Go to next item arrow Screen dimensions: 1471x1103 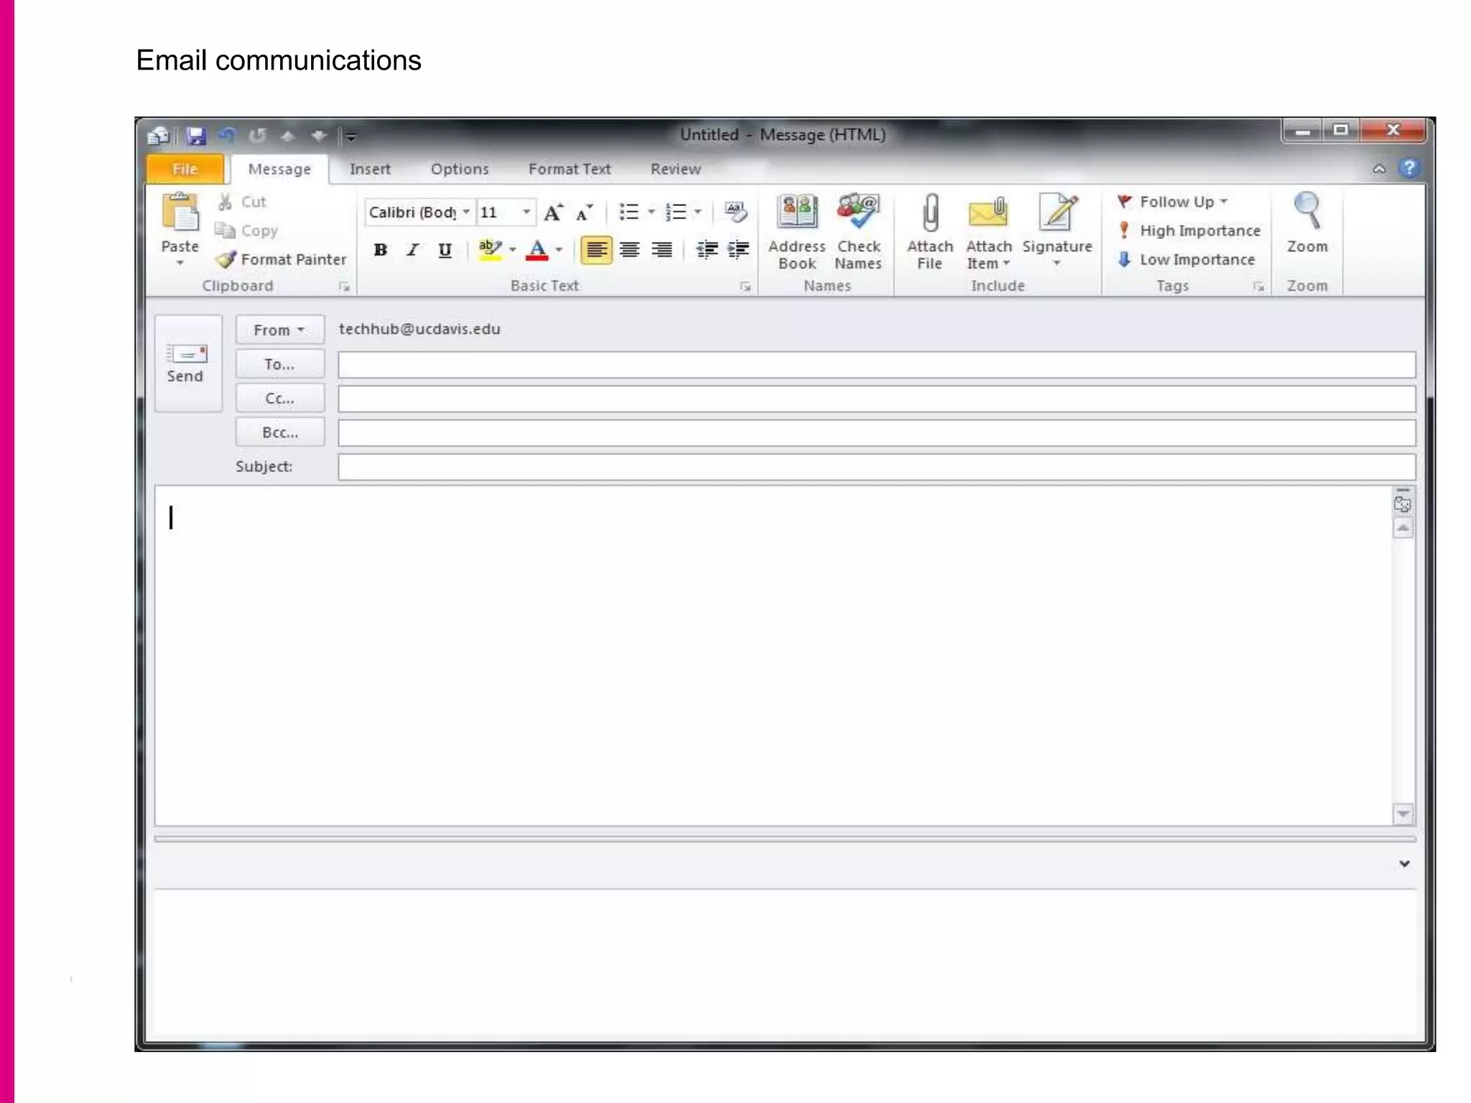pyautogui.click(x=318, y=135)
